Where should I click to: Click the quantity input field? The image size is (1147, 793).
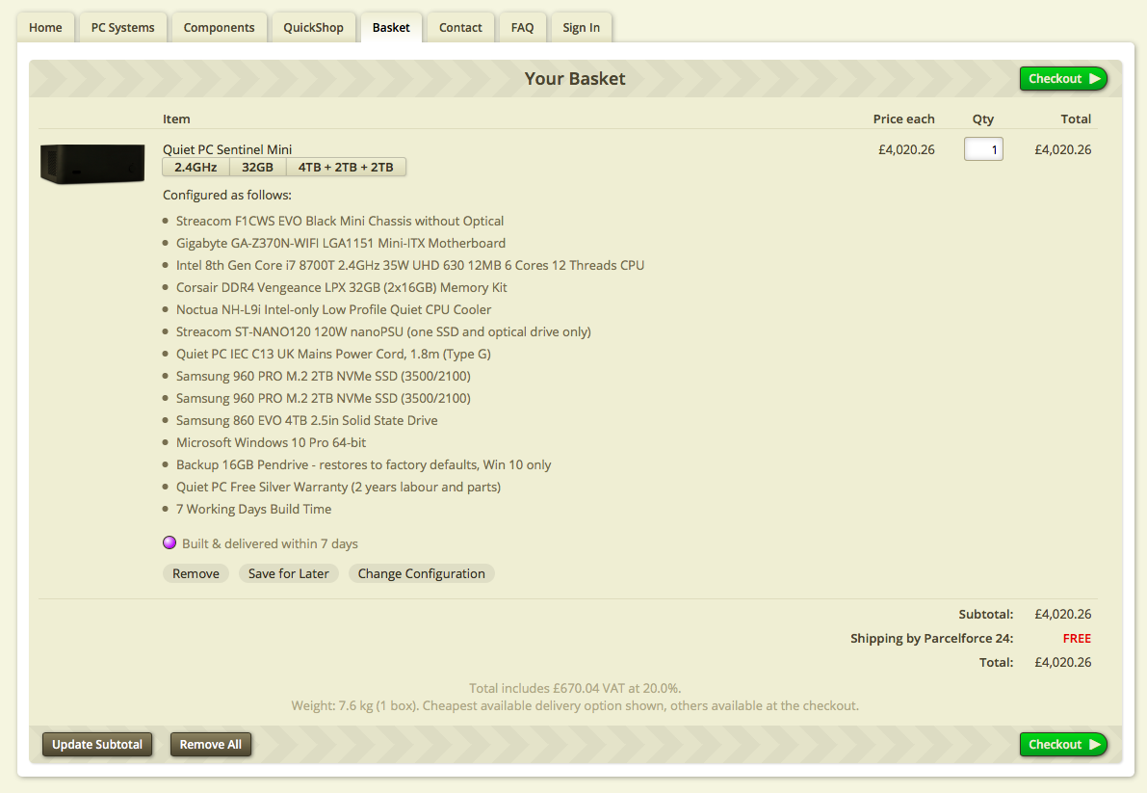coord(983,149)
